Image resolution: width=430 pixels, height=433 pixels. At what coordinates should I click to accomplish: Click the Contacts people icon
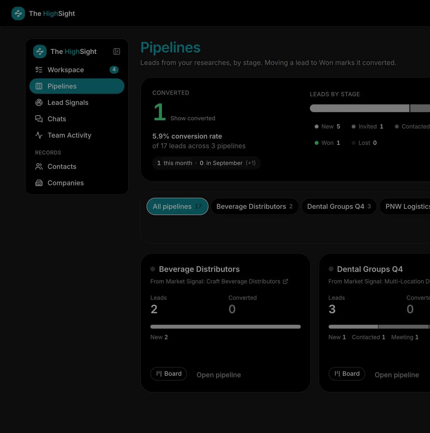(x=39, y=166)
